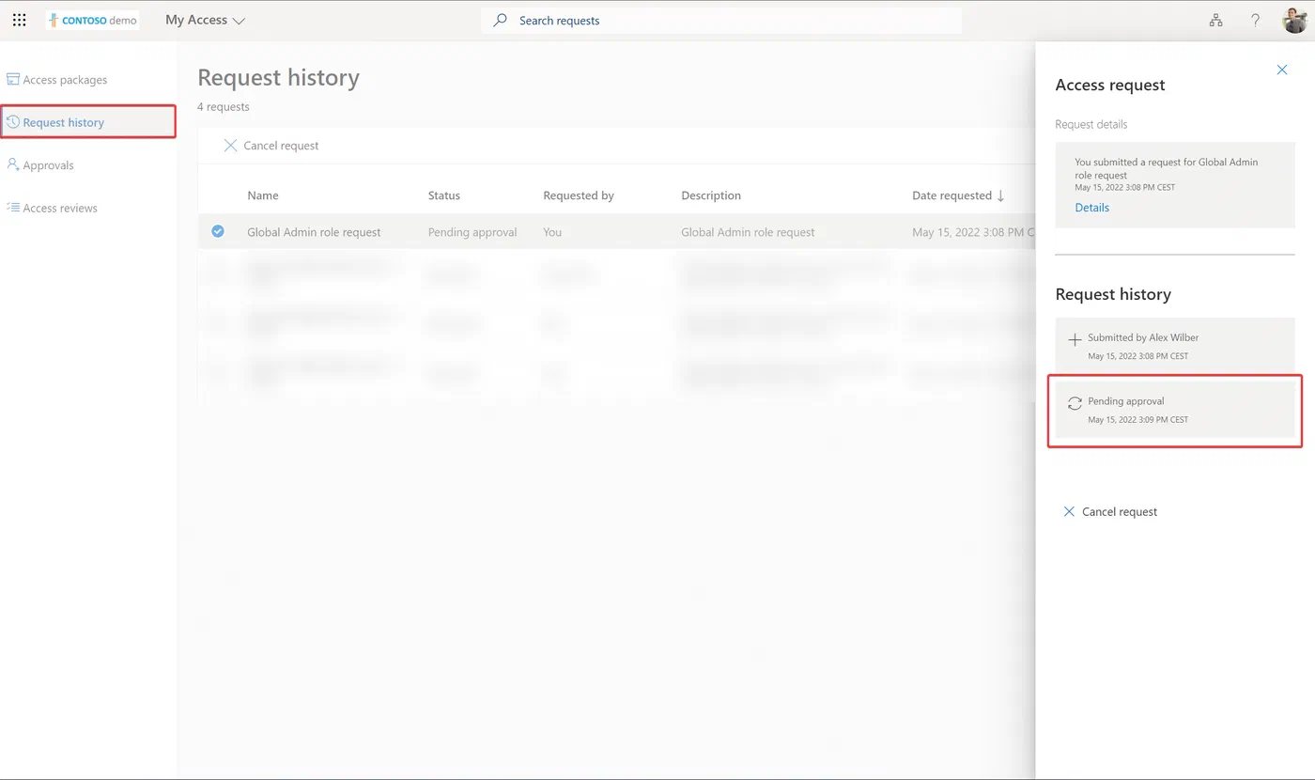The width and height of the screenshot is (1315, 780).
Task: Open Approvals in the sidebar
Action: tap(39, 165)
